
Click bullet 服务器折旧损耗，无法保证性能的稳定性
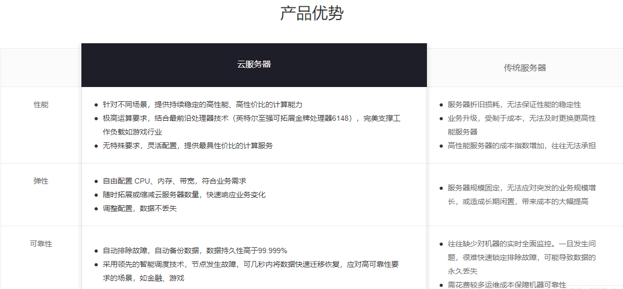click(x=514, y=104)
